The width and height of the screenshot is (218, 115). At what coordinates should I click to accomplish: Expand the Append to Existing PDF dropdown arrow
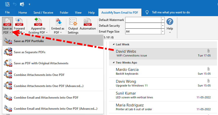pyautogui.click(x=47, y=32)
